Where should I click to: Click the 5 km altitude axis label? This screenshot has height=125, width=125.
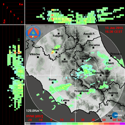(x=14, y=15)
